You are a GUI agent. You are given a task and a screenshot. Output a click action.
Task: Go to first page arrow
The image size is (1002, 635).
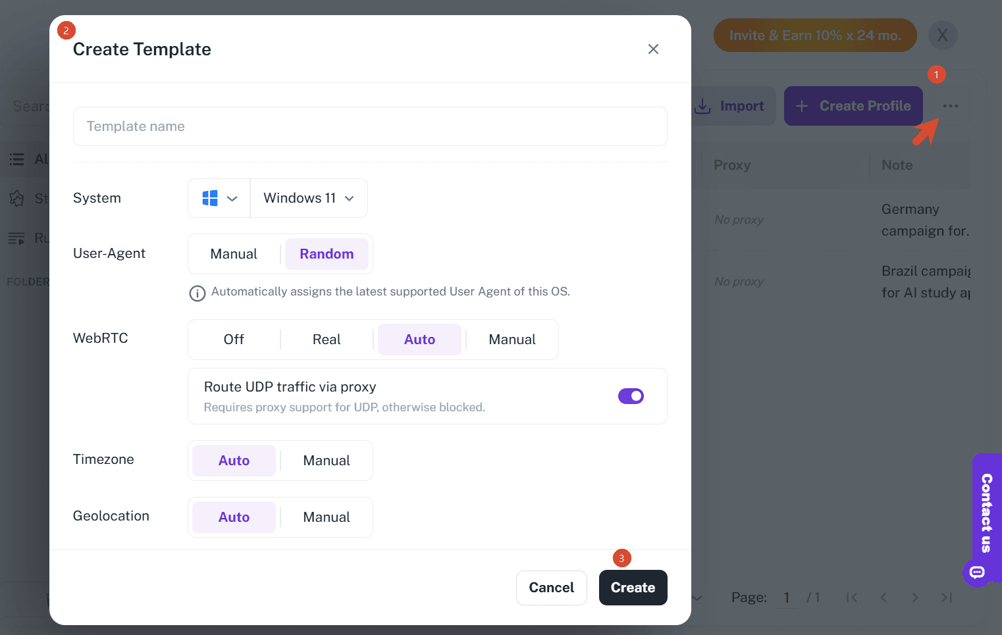click(852, 597)
